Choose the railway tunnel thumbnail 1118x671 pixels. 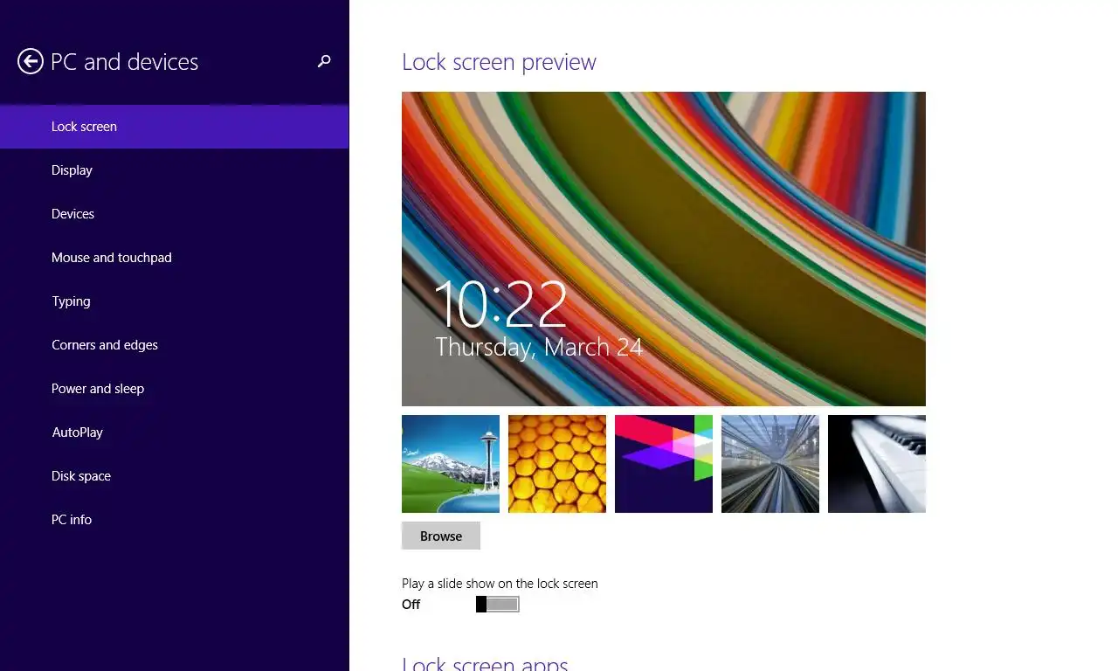770,464
